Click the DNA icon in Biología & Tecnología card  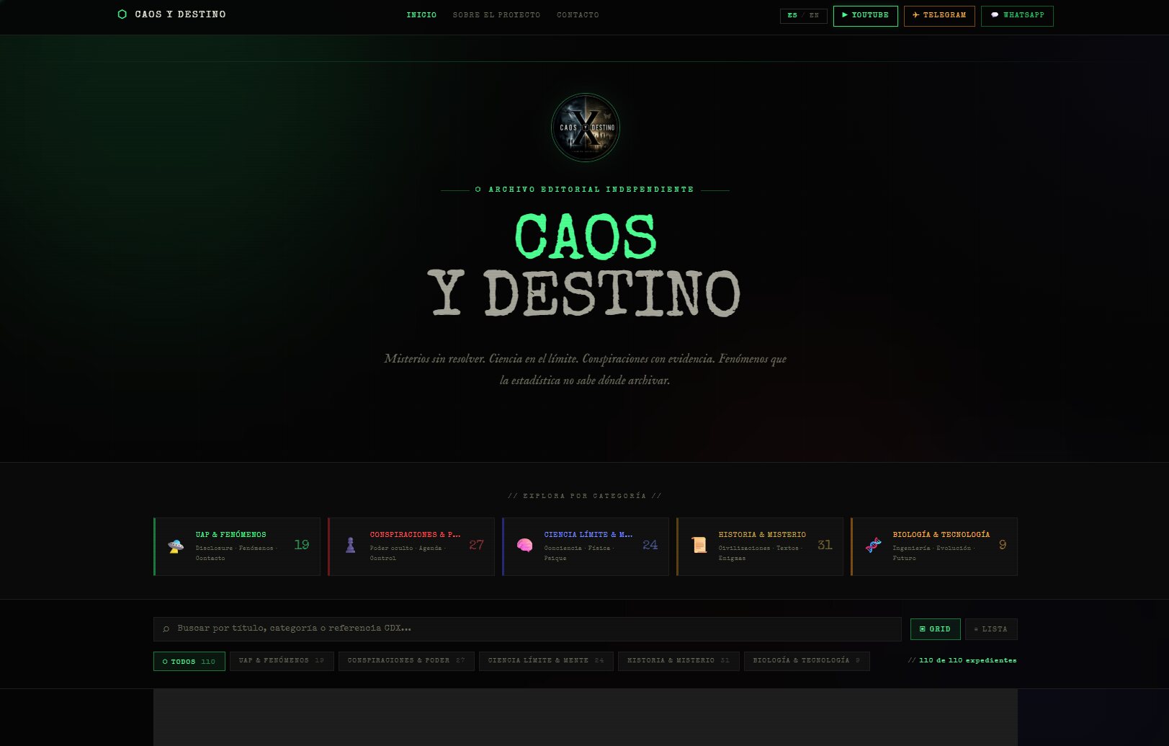(873, 546)
